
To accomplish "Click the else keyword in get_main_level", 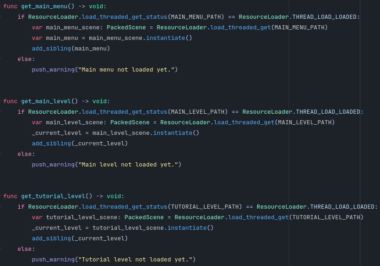I will tap(25, 154).
